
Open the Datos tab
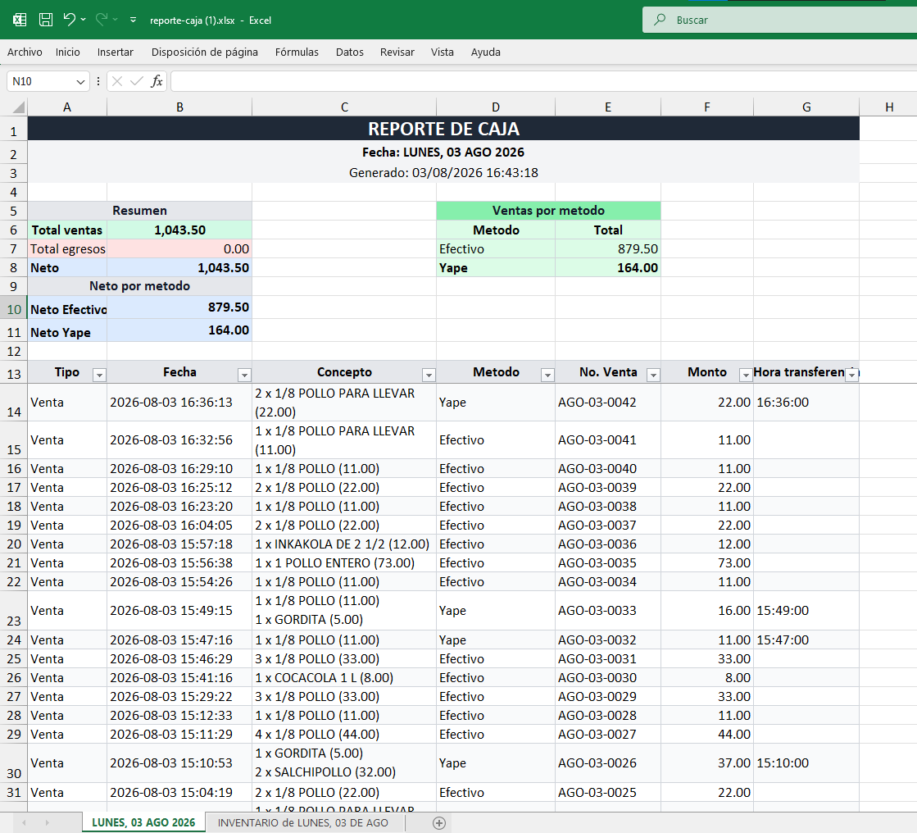coord(350,52)
